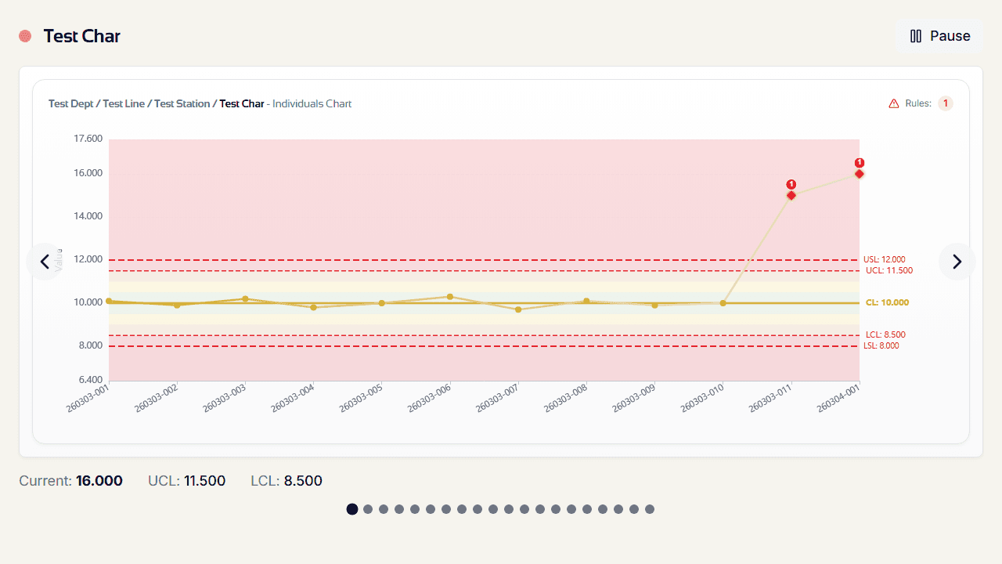The height and width of the screenshot is (564, 1002).
Task: Click the Rules warning triangle icon
Action: point(894,103)
